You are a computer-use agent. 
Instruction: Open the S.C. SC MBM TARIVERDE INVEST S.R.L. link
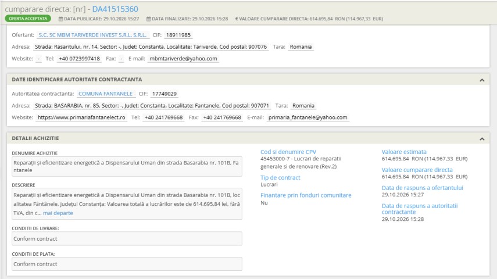(93, 35)
